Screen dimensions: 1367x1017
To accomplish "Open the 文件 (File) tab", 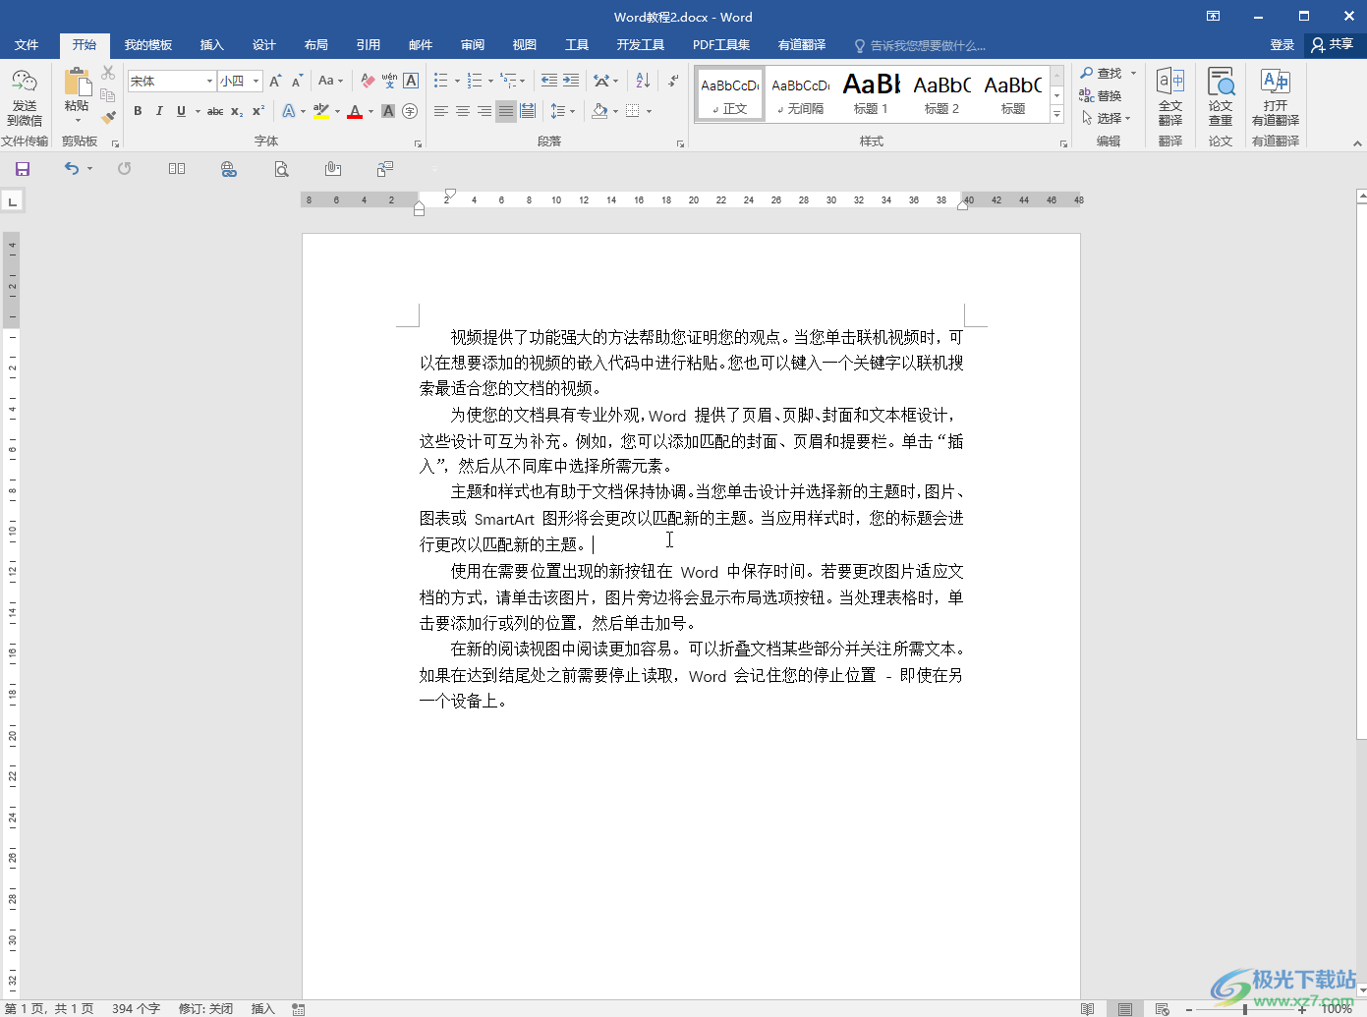I will coord(27,45).
